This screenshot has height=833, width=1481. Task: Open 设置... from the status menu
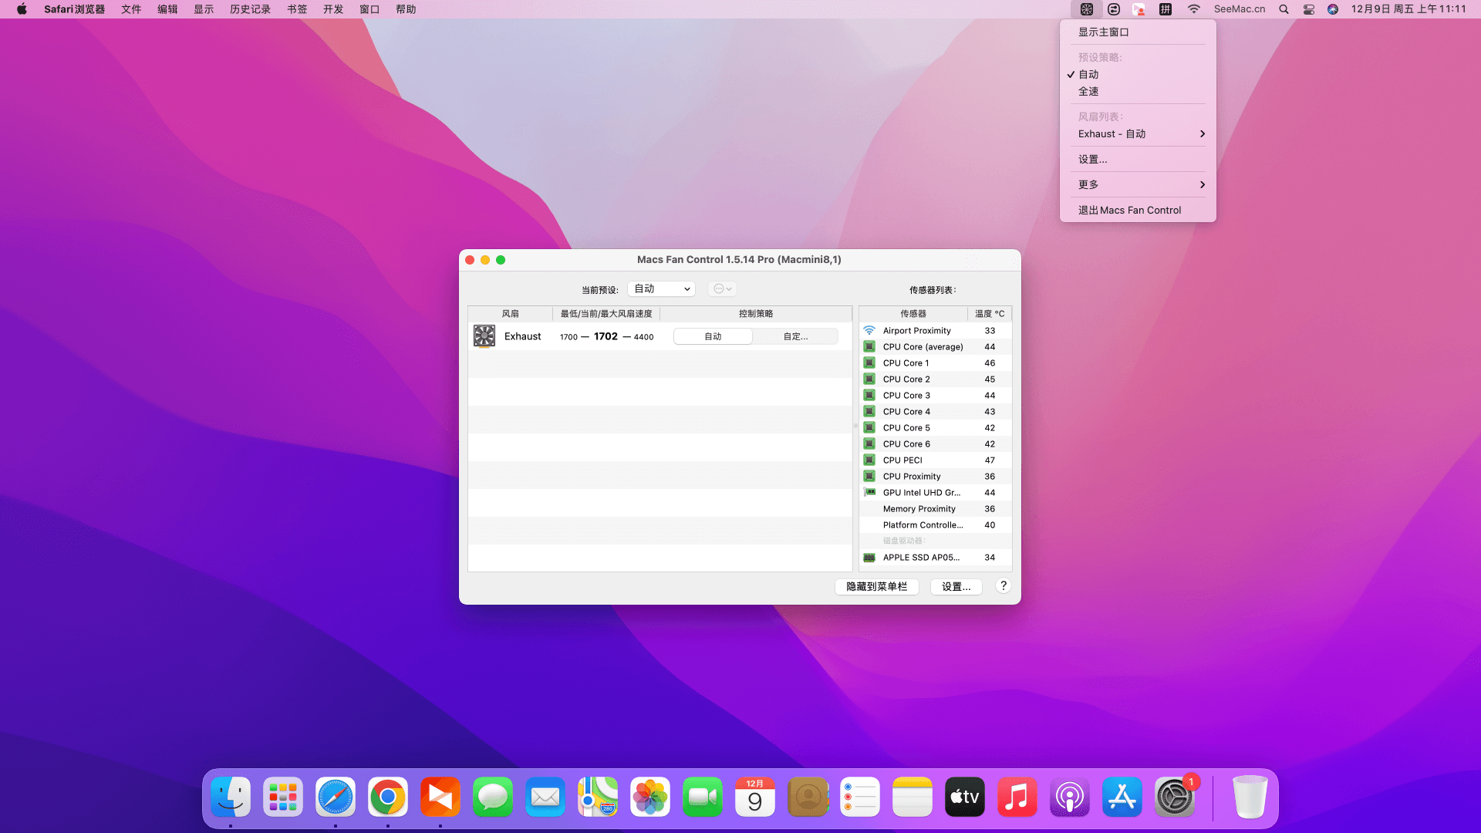(1138, 160)
